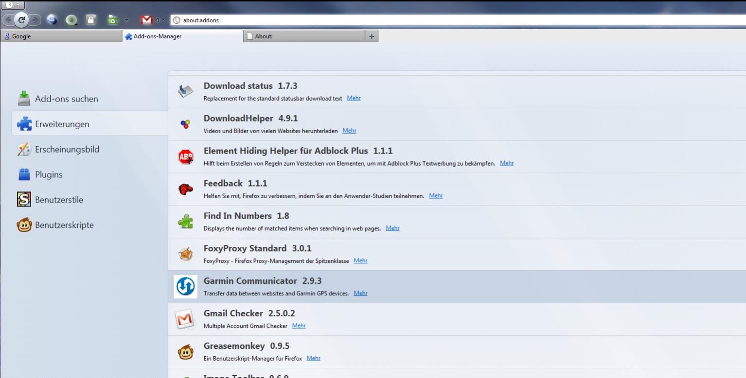Click the blue globe toolbar icon

click(53, 20)
